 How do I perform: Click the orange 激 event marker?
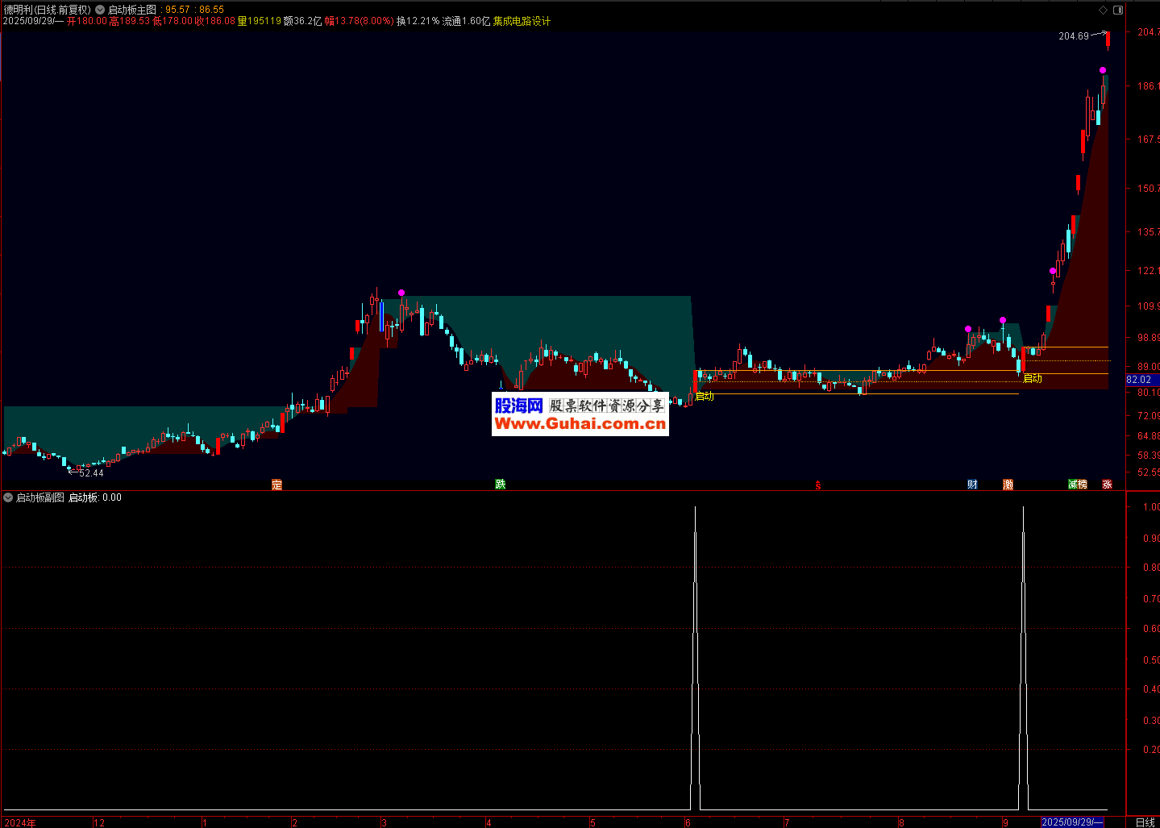[x=1008, y=485]
